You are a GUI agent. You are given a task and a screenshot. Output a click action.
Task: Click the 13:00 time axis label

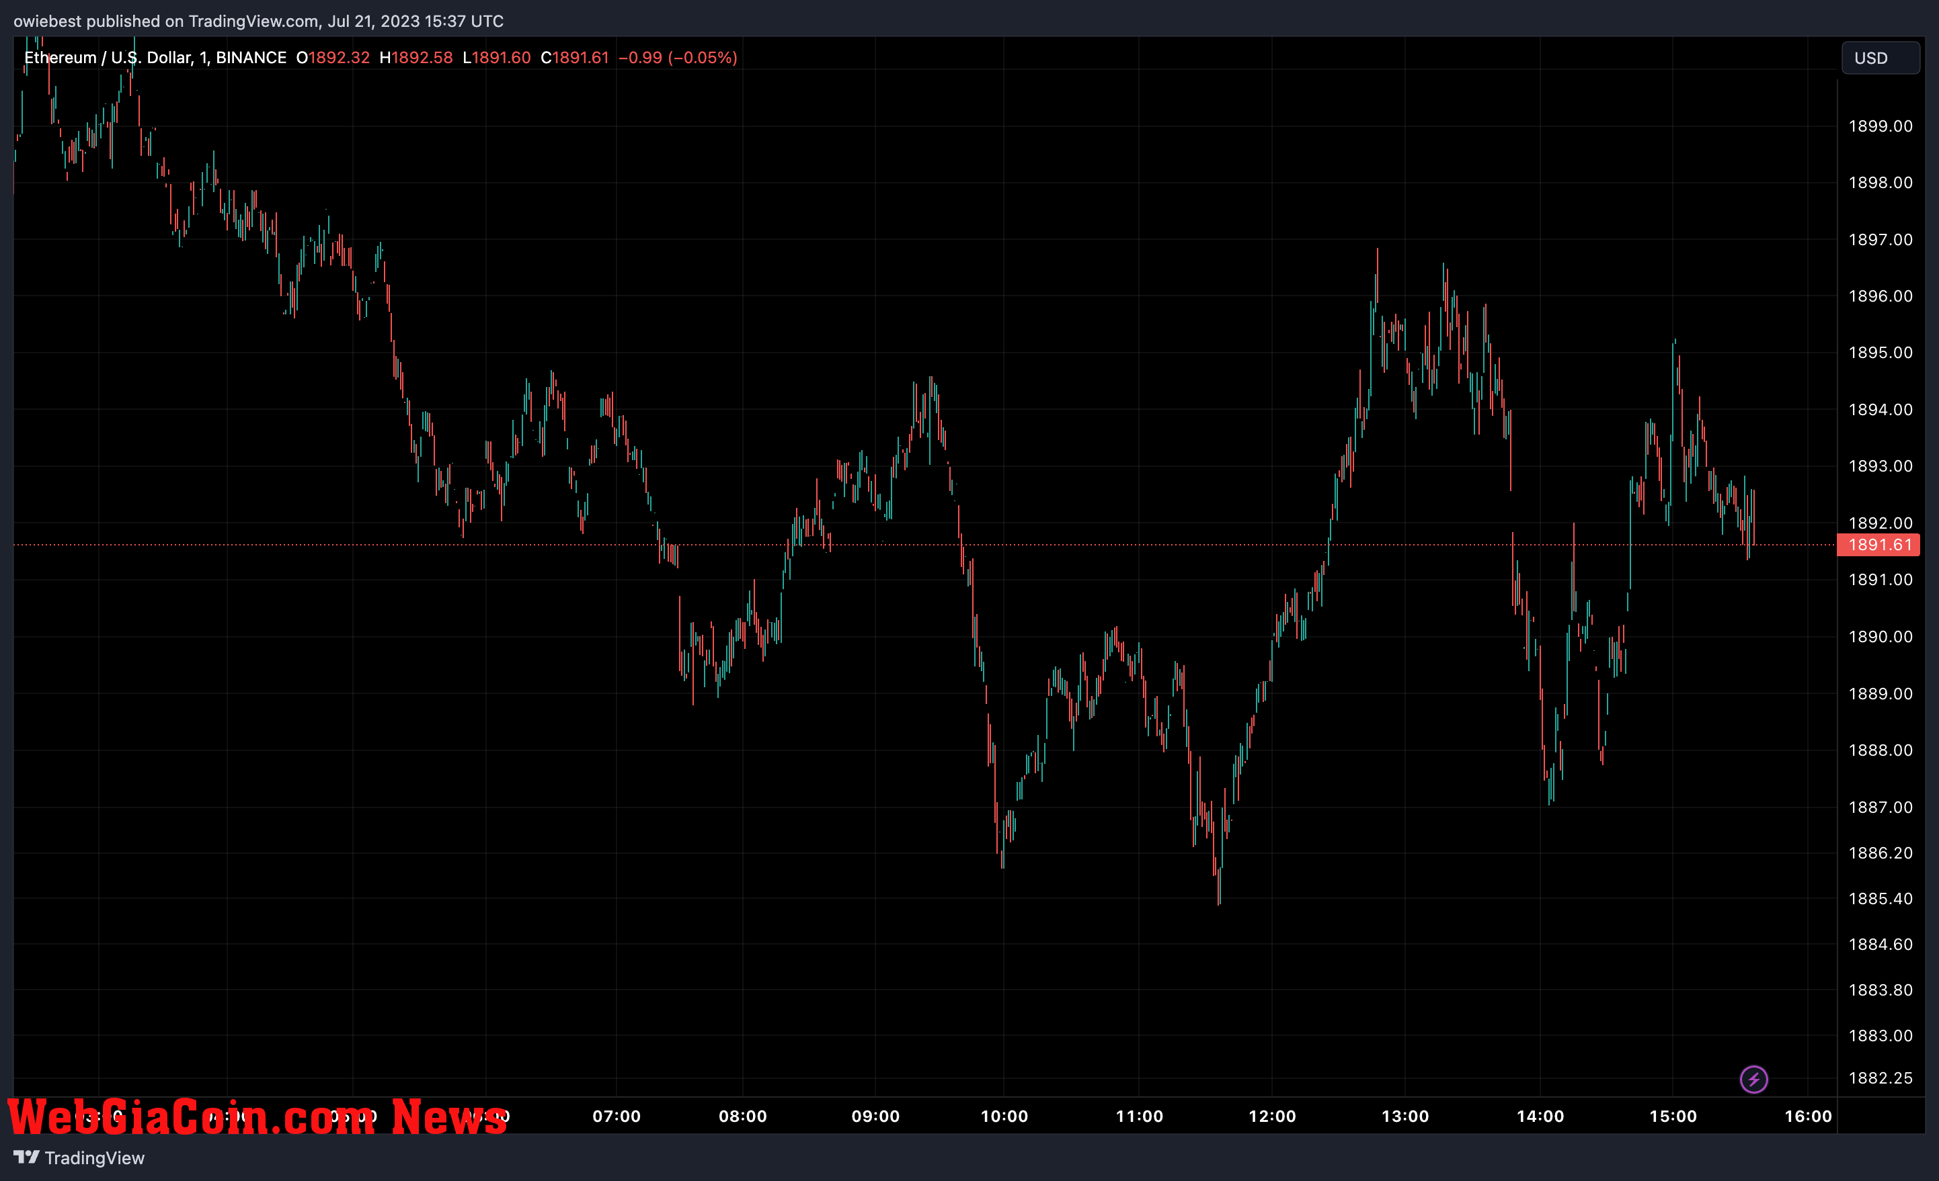[x=1404, y=1117]
